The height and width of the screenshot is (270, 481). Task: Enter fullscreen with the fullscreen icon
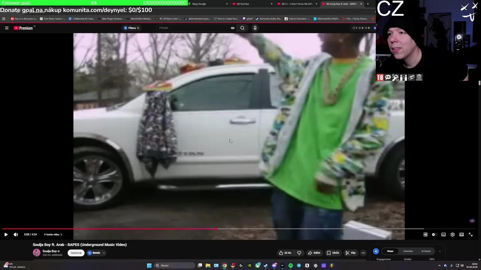point(470,234)
